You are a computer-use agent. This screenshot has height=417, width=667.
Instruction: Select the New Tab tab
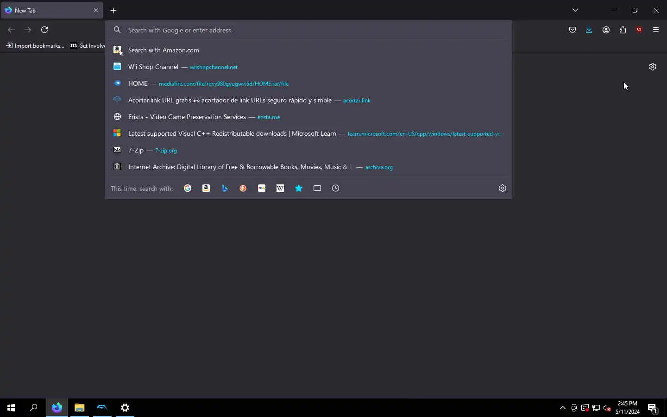(52, 10)
